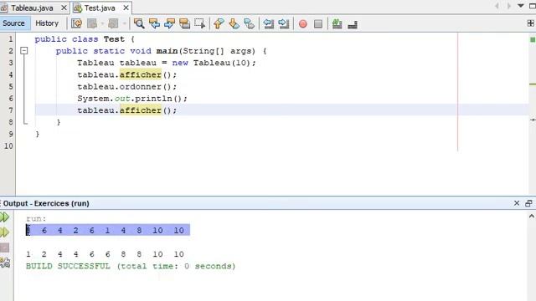Maximize the editor window
The image size is (536, 301).
pos(533,6)
